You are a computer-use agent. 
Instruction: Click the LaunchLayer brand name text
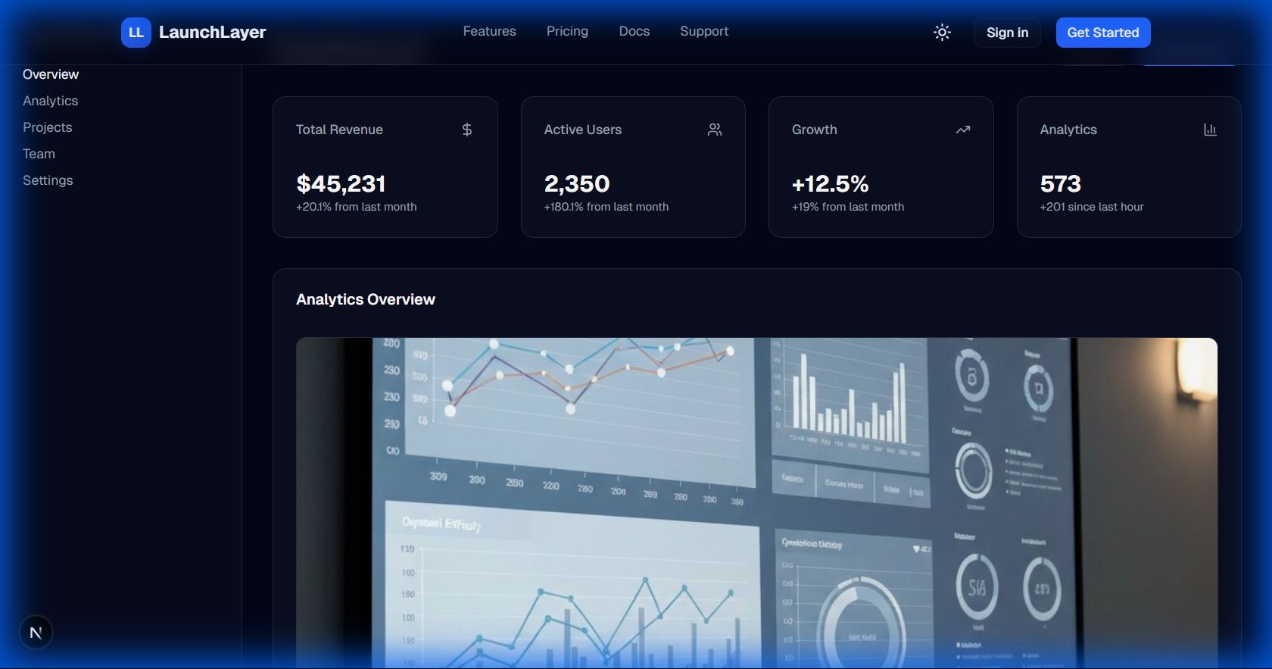[212, 32]
